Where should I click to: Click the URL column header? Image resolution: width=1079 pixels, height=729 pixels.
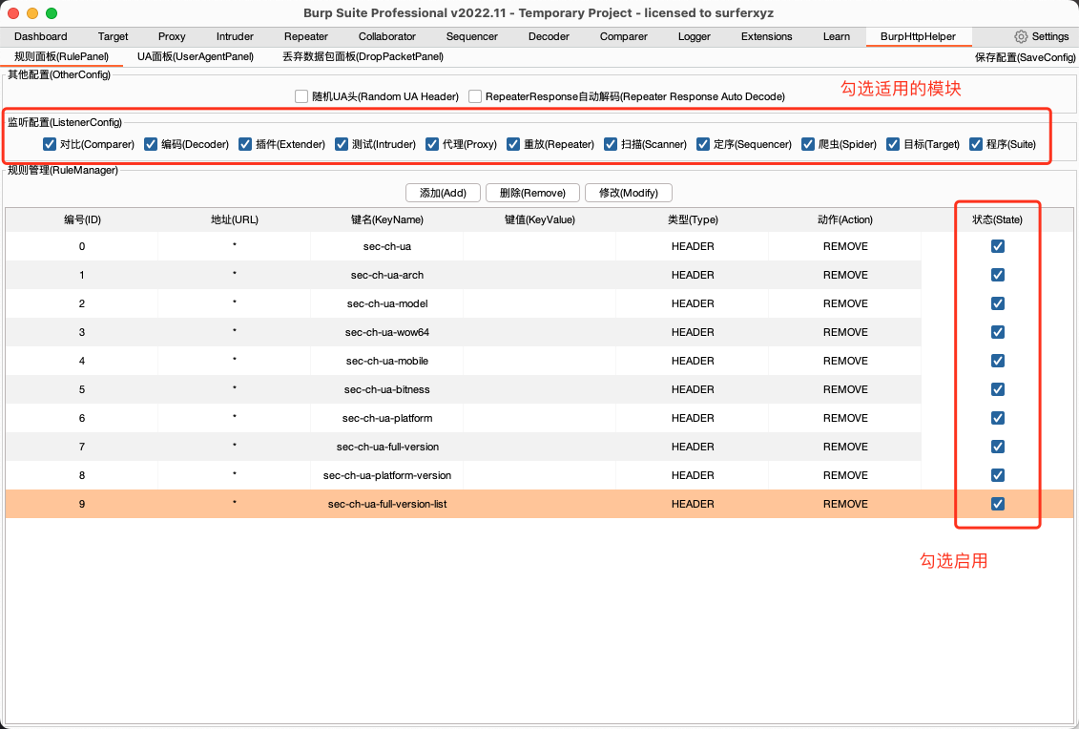(235, 219)
